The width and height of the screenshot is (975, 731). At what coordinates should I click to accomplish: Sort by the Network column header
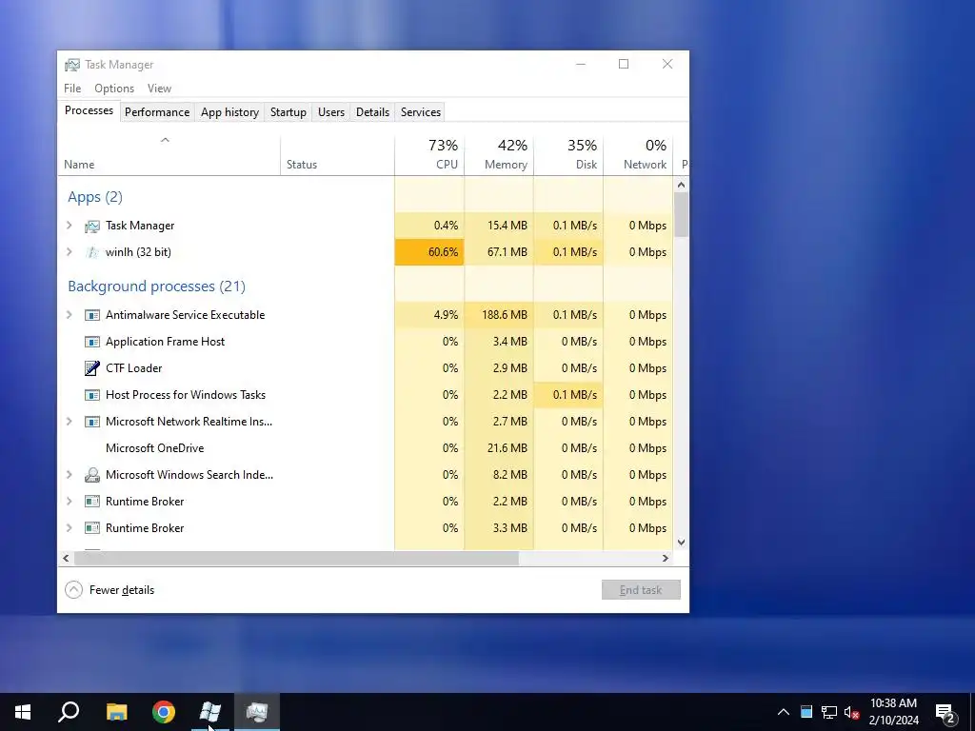coord(638,155)
